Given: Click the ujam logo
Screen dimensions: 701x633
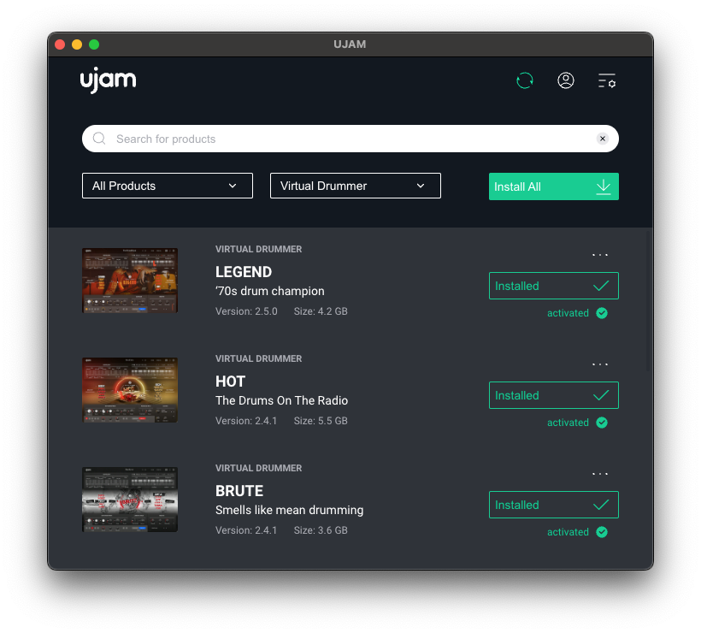Looking at the screenshot, I should point(109,80).
